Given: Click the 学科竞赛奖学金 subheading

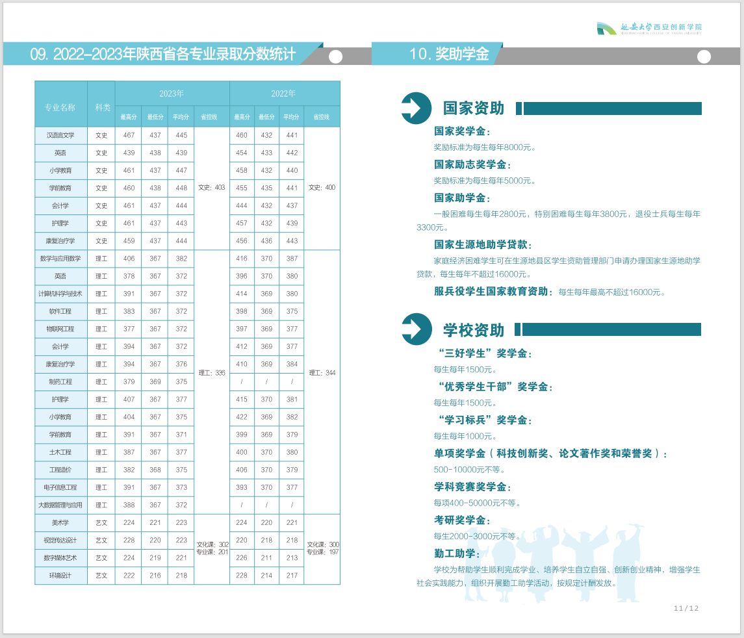Looking at the screenshot, I should (x=472, y=487).
